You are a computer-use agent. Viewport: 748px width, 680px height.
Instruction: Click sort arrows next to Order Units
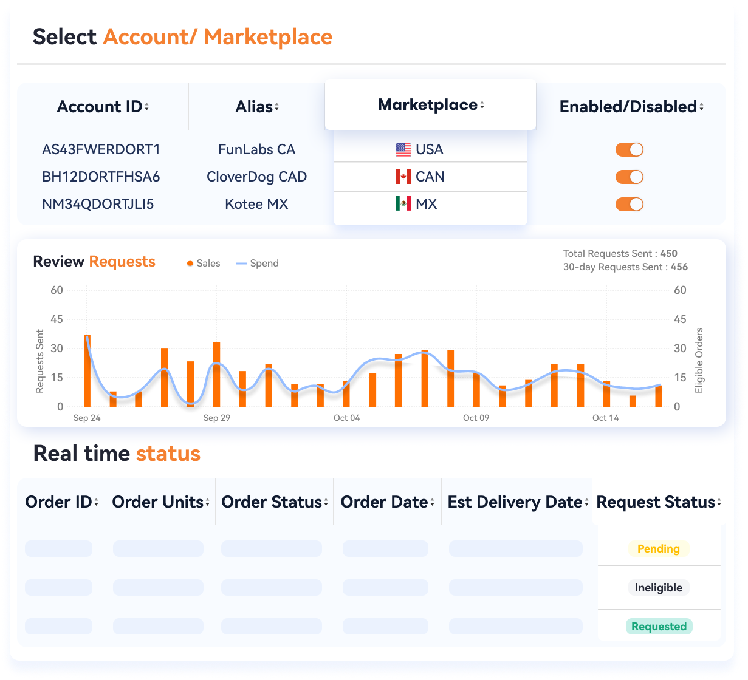tap(207, 503)
